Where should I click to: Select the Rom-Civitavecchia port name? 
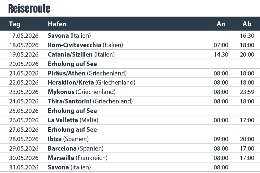(x=74, y=45)
